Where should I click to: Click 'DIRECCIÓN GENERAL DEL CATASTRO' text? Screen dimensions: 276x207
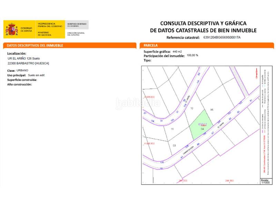[x=76, y=34]
